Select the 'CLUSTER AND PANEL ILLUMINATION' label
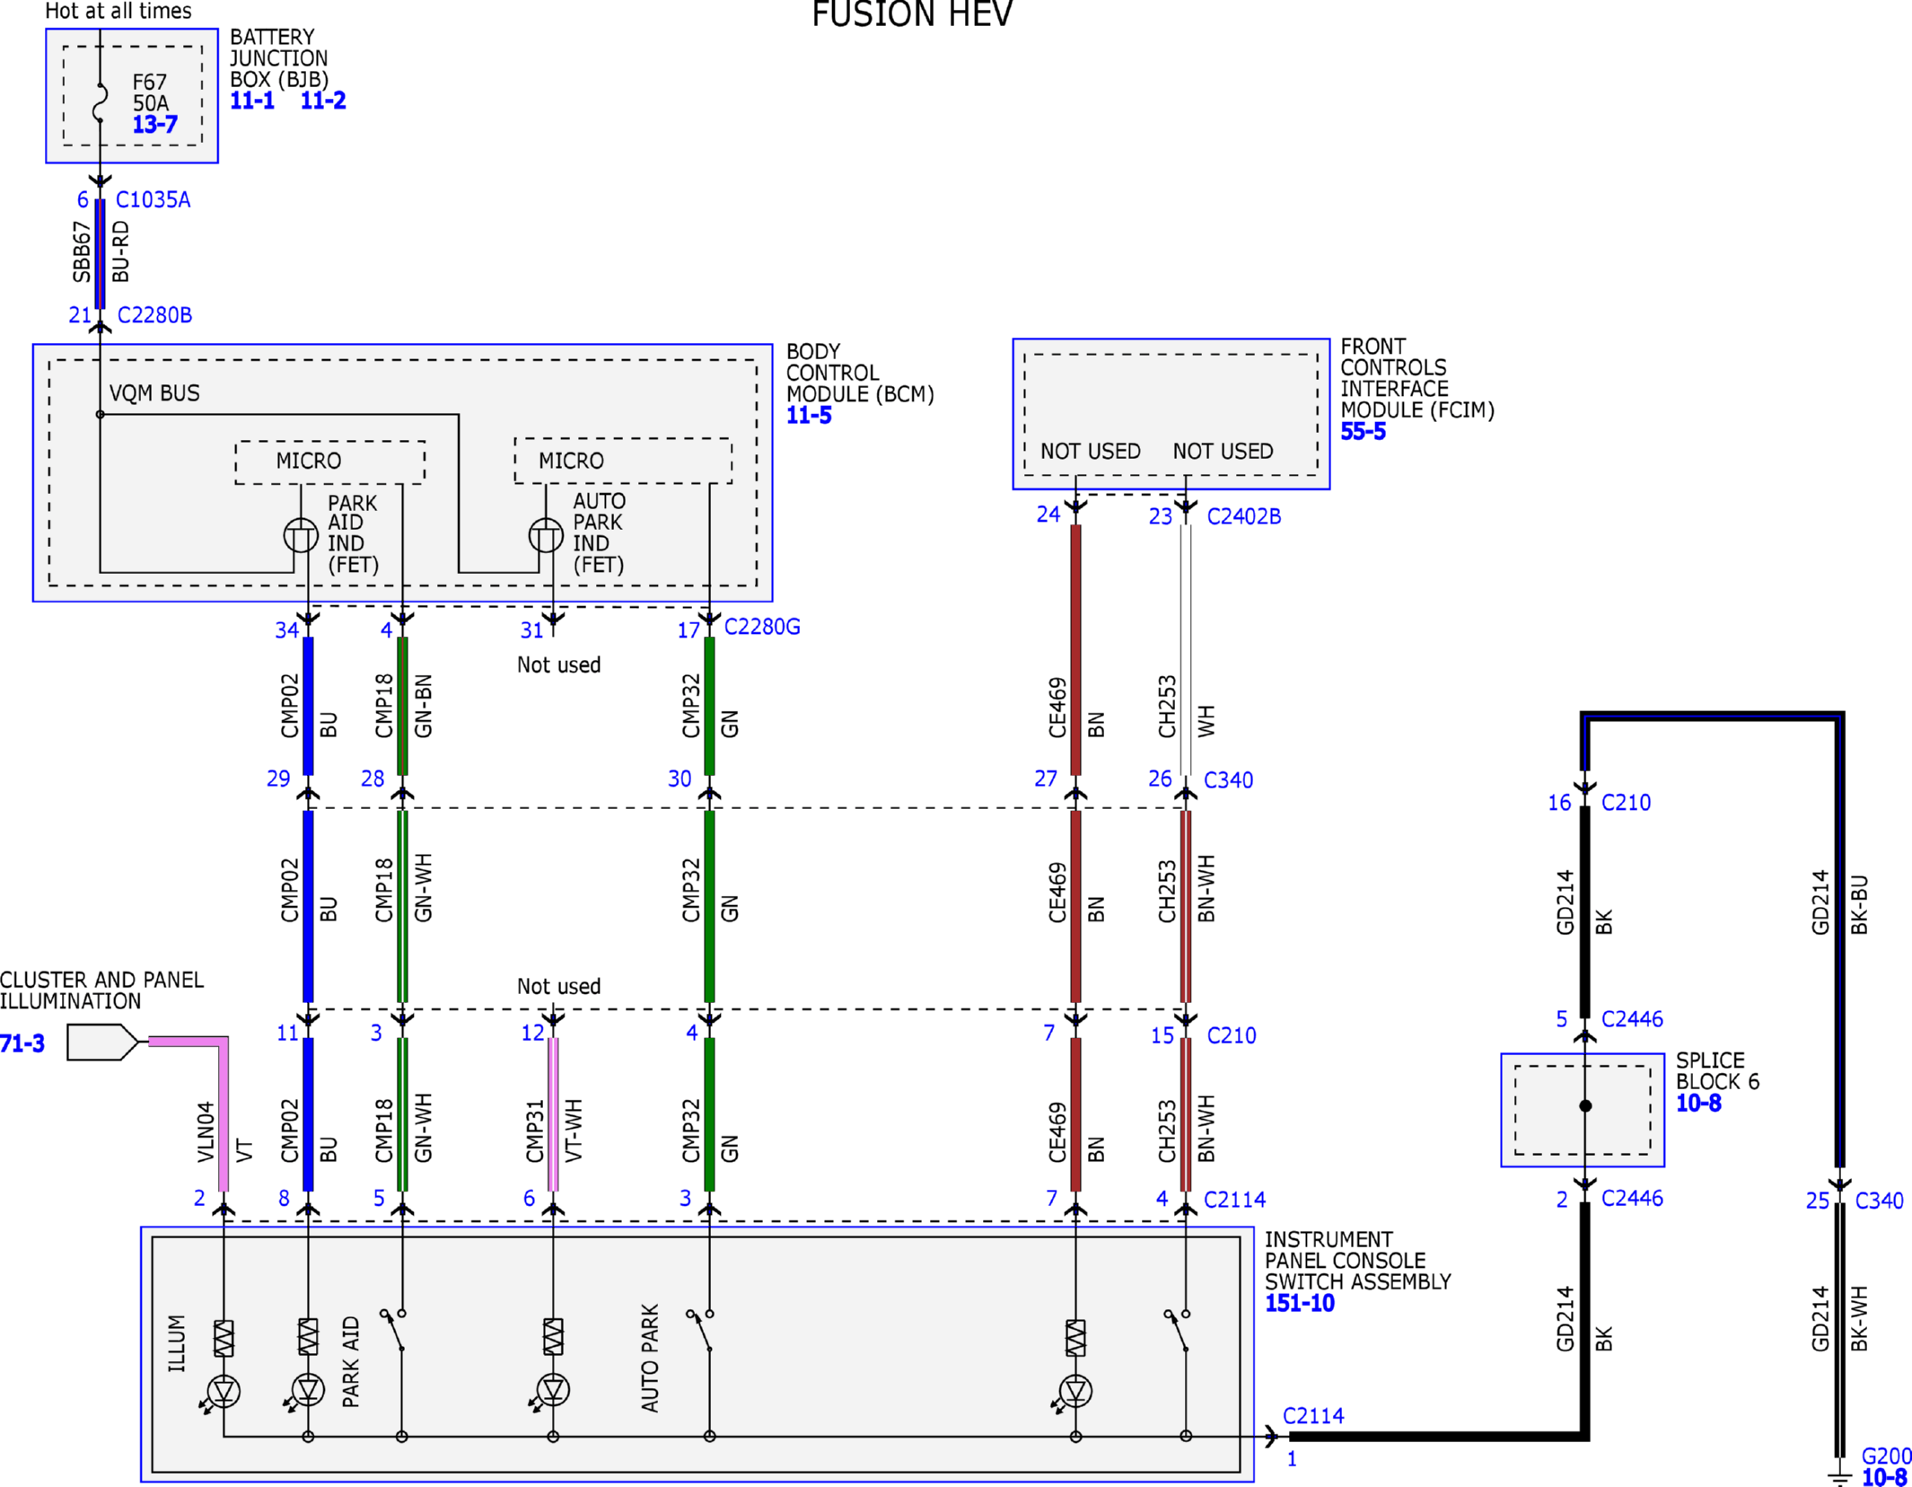Viewport: 1912px width, 1487px height. click(x=101, y=990)
